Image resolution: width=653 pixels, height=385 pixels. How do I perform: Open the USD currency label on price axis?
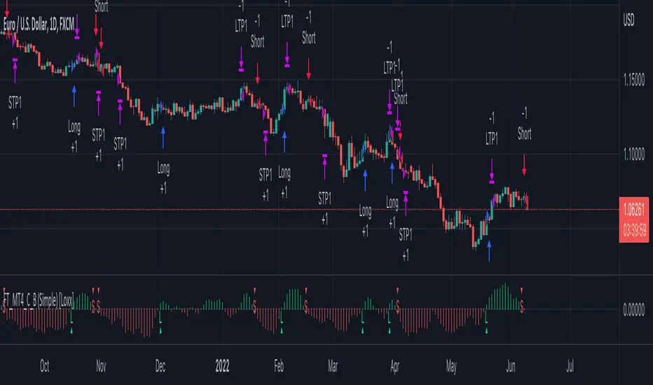628,20
